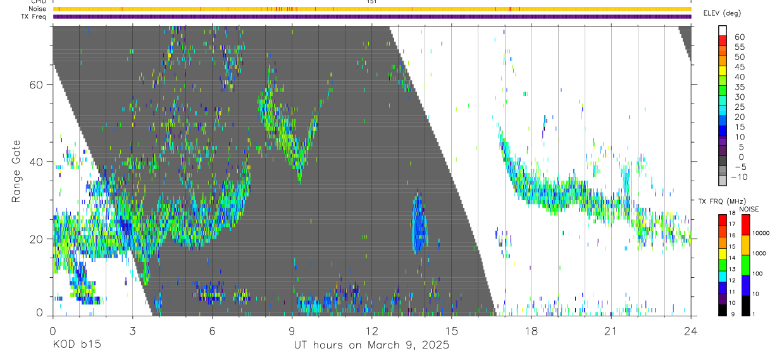Screen dimensions: 777x358
Task: Click the '55' label on ELEV legend
Action: (x=740, y=47)
